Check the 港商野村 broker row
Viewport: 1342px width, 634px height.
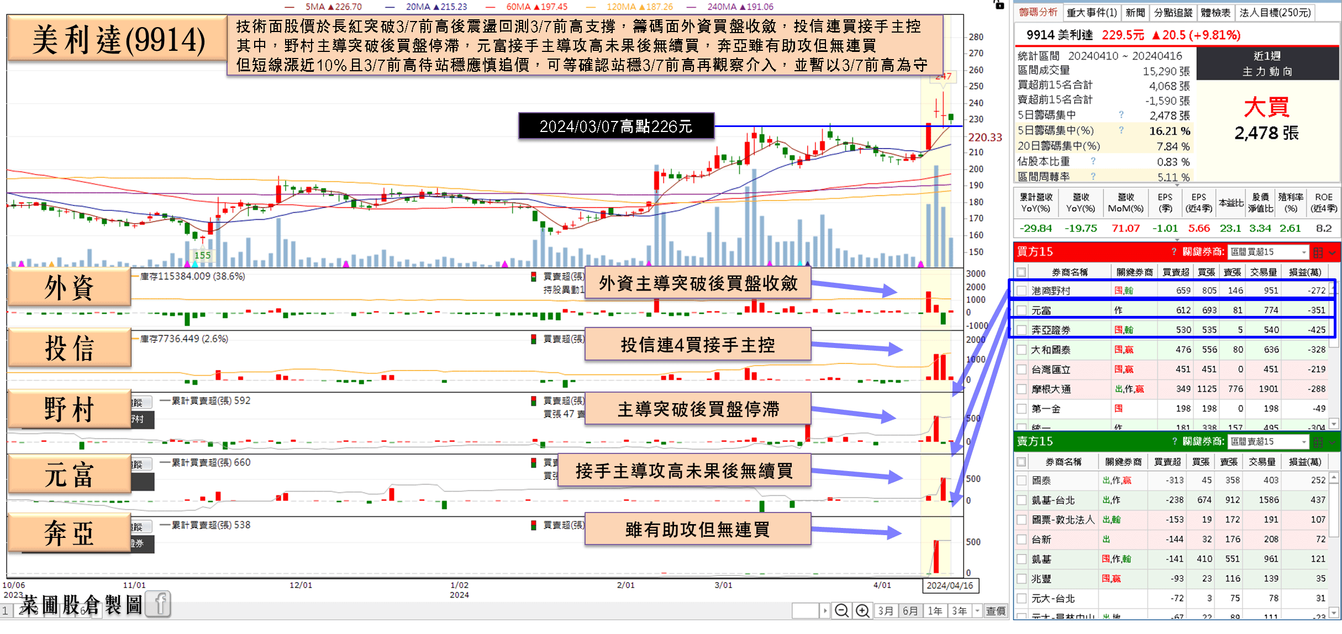point(1022,290)
